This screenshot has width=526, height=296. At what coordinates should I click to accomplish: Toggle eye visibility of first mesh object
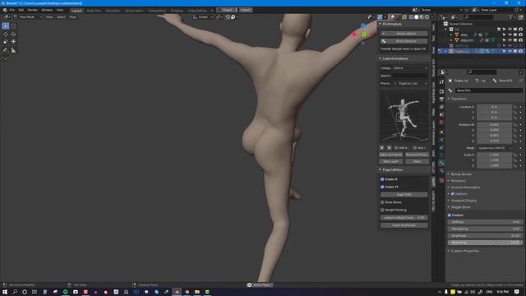[510, 35]
